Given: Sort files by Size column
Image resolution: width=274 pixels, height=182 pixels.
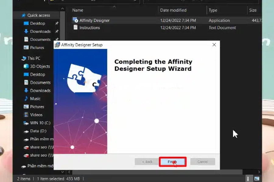Looking at the screenshot, I should click(253, 10).
